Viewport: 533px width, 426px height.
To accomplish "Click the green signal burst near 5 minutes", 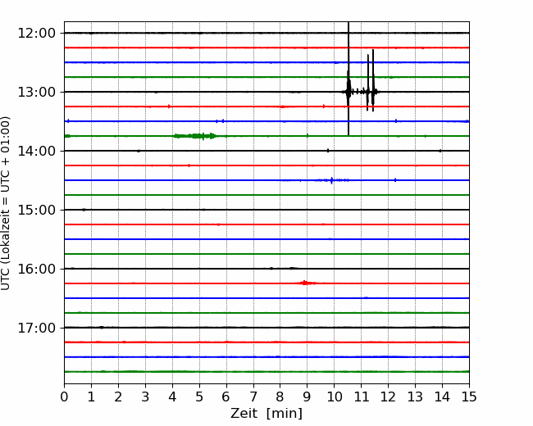I will [x=195, y=136].
